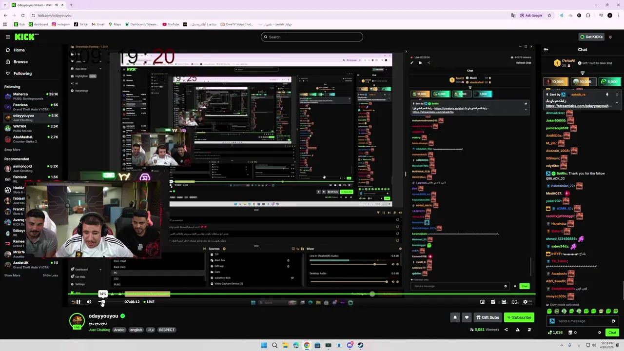Enable picture-in-picture mode
This screenshot has width=624, height=351.
coord(482,302)
